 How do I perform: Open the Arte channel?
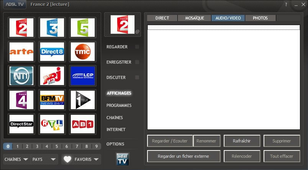point(21,52)
